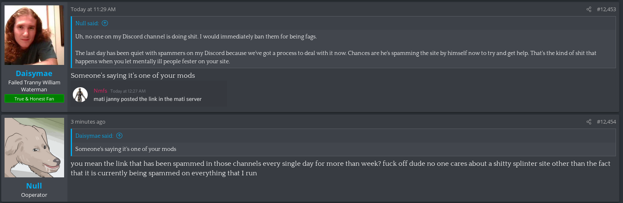The image size is (623, 203).
Task: Click the share icon on post #12,454
Action: pos(589,122)
